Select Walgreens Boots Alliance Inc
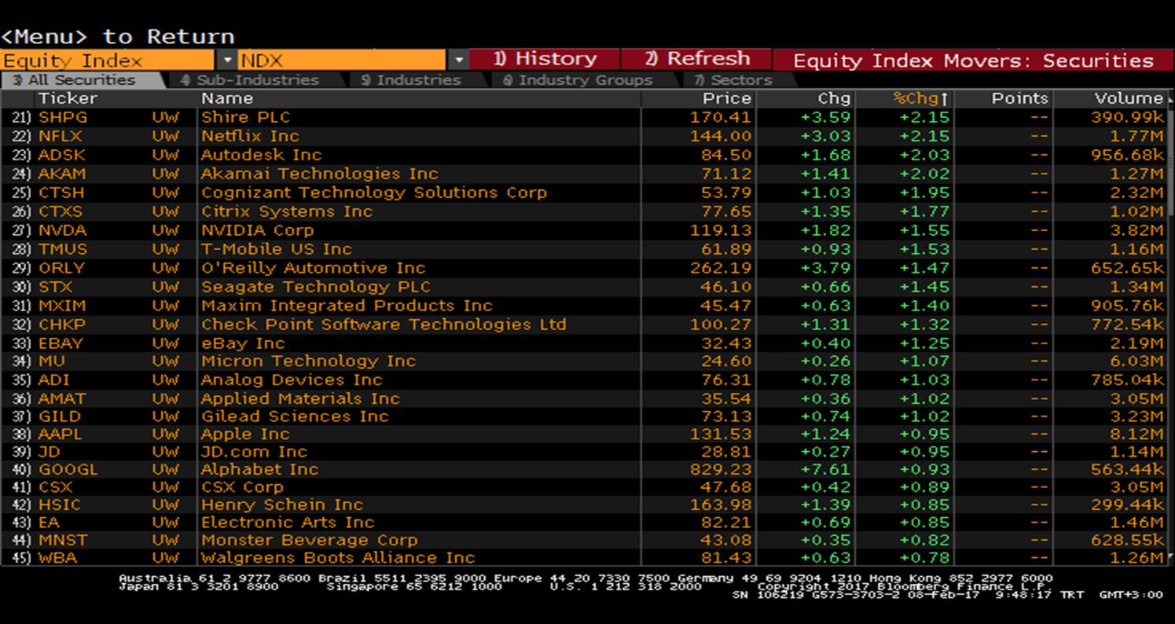Viewport: 1175px width, 624px height. pyautogui.click(x=338, y=558)
